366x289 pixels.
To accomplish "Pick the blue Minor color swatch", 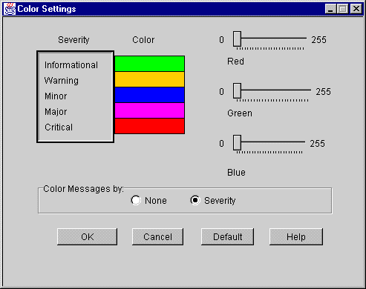I will coord(150,95).
